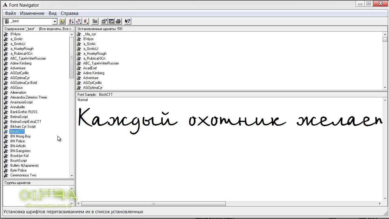The image size is (389, 219).
Task: Open the Файл menu
Action: coord(10,13)
